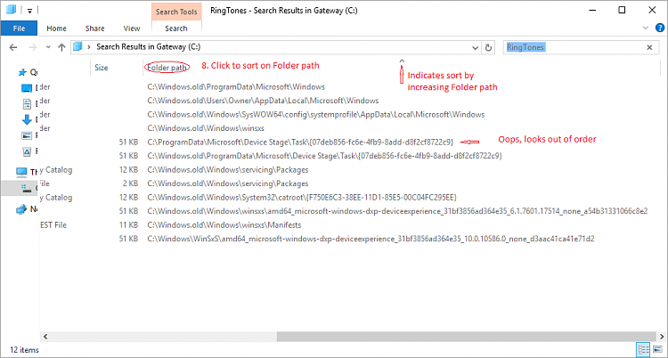Select the Network icon in navigation pane
Screen dimensions: 668x358
[x=21, y=209]
